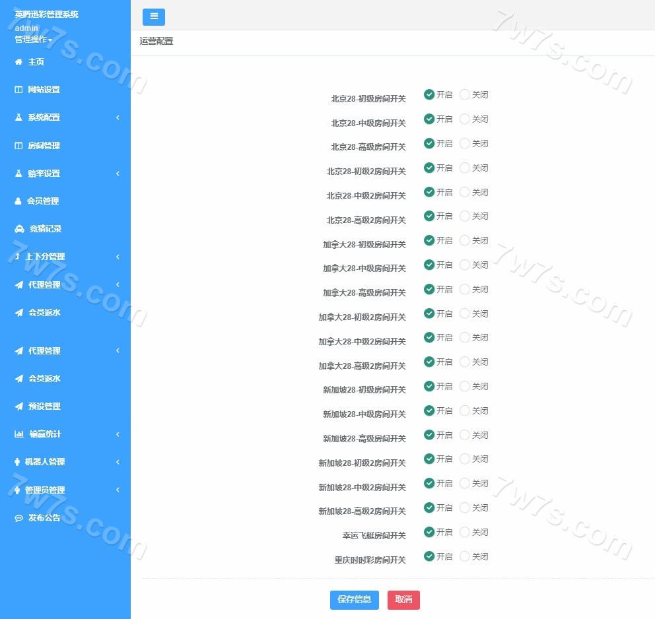Open the 管理操作 dropdown under admin
This screenshot has height=619, width=655.
[33, 40]
